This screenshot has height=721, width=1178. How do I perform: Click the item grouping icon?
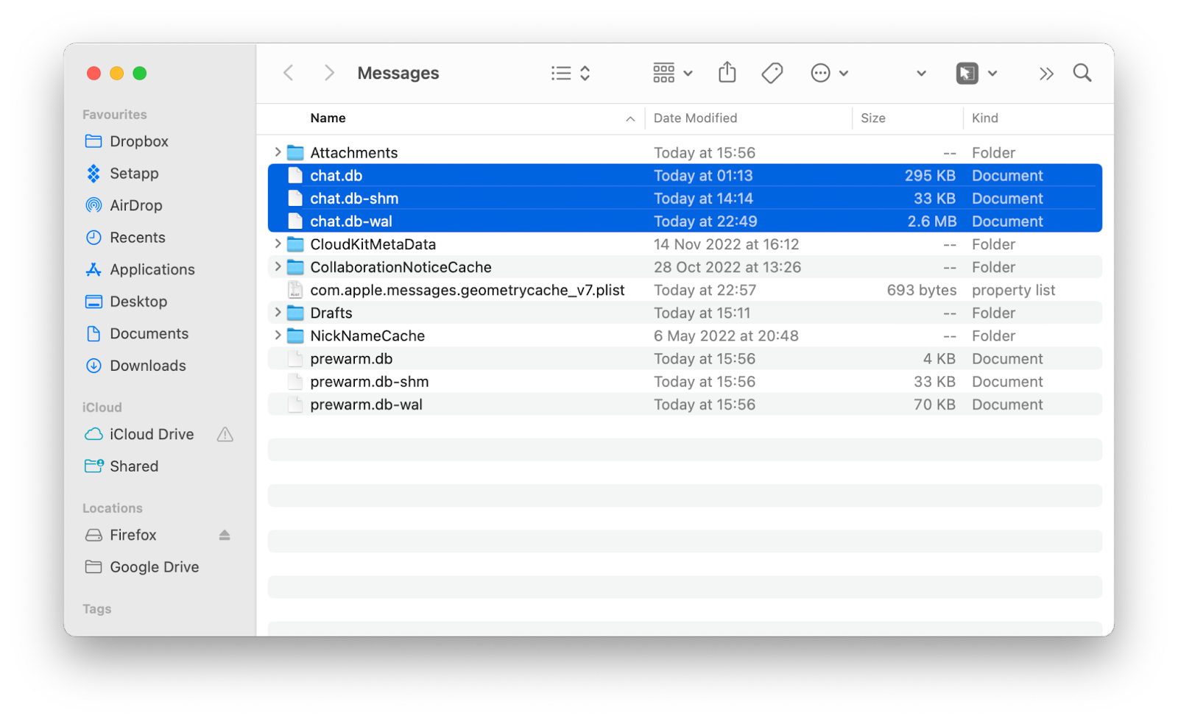click(663, 72)
